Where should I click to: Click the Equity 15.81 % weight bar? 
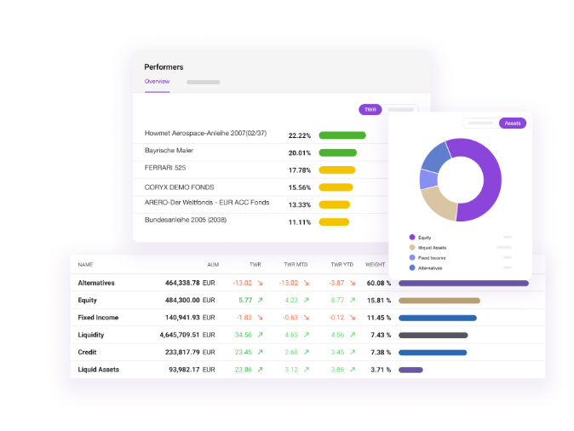point(439,301)
